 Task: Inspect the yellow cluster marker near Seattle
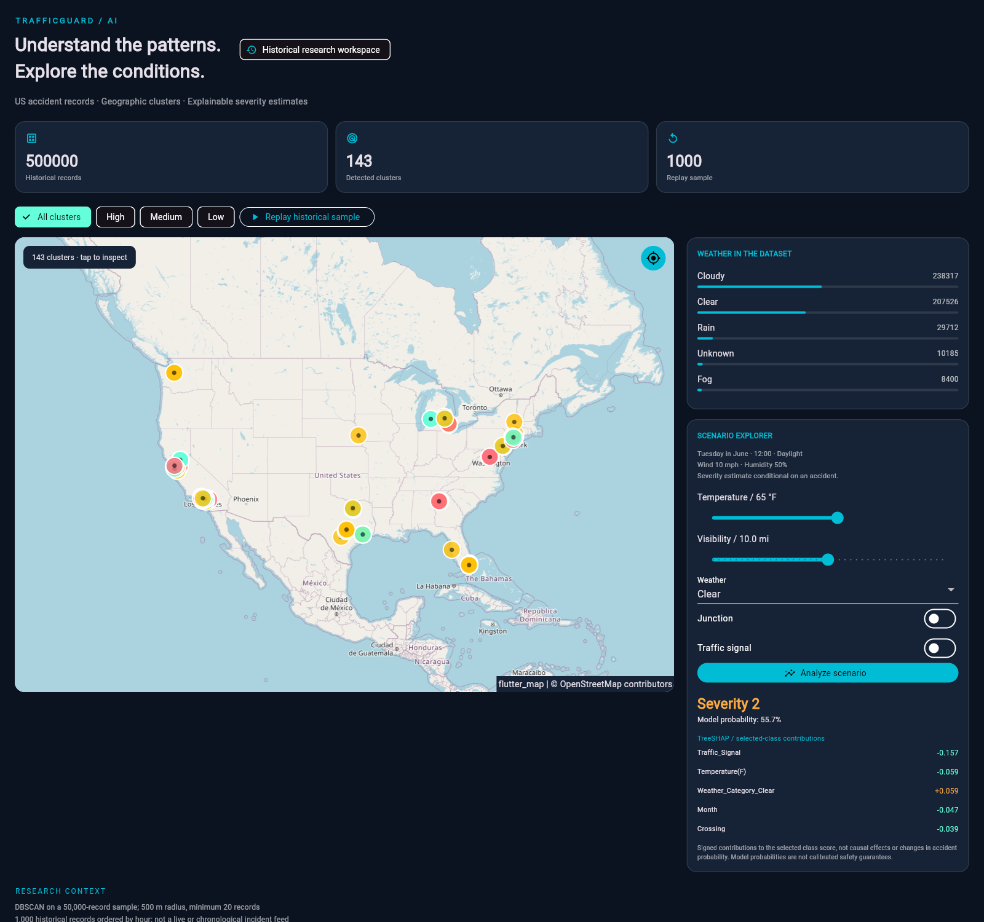tap(174, 372)
